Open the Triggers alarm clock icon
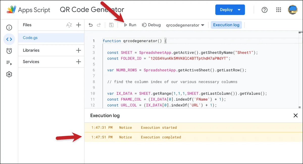The width and height of the screenshot is (303, 164). [9, 51]
